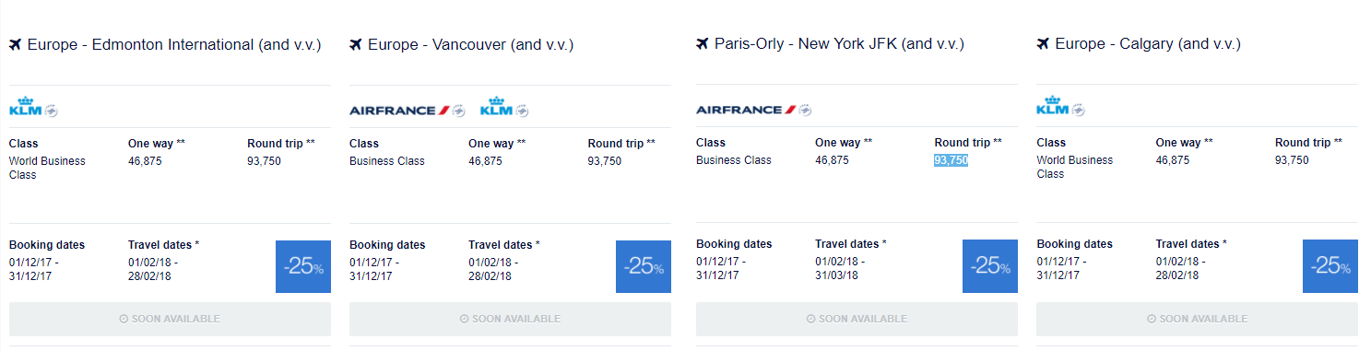This screenshot has height=351, width=1371.
Task: Click the Air France logo in the Vancouver offer
Action: (408, 111)
